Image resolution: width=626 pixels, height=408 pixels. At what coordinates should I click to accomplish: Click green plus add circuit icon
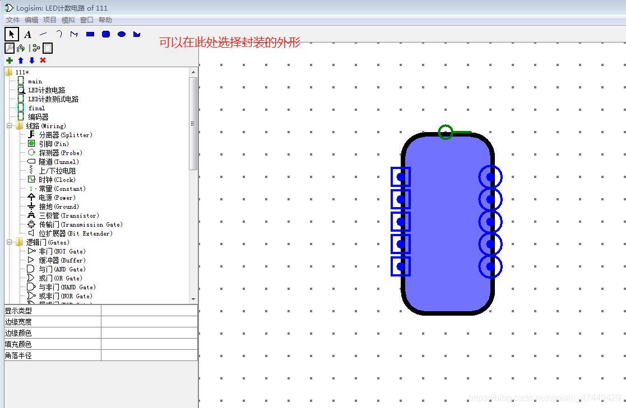point(10,60)
